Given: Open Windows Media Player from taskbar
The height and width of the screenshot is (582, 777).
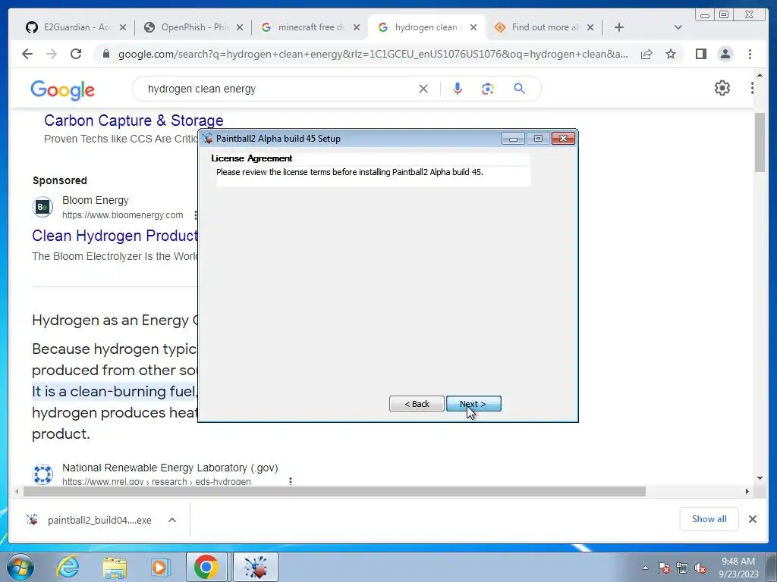Looking at the screenshot, I should click(160, 567).
